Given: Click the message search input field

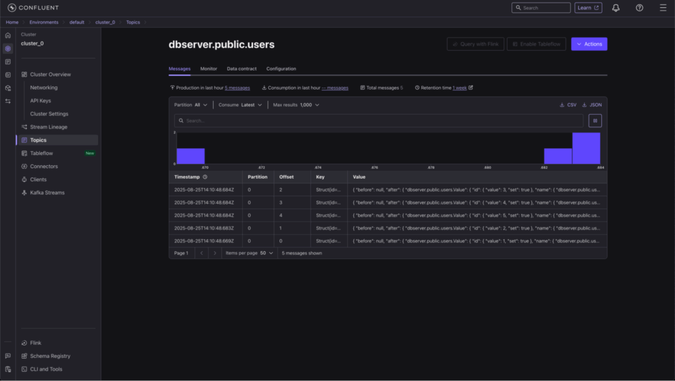Looking at the screenshot, I should point(379,121).
